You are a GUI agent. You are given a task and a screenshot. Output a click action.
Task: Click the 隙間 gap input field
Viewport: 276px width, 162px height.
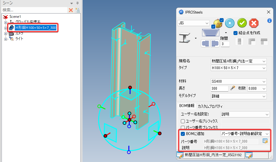(x=225, y=44)
